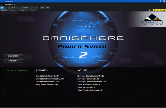The height and width of the screenshot is (108, 166).
Task: Open the 'default' preset dropdown
Action: (x=27, y=8)
